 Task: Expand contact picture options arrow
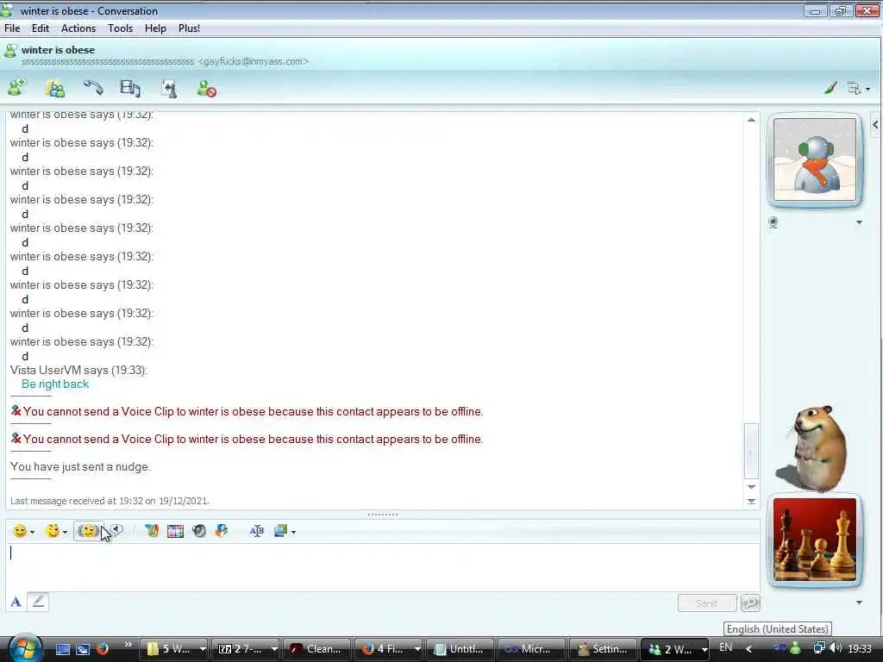click(860, 222)
